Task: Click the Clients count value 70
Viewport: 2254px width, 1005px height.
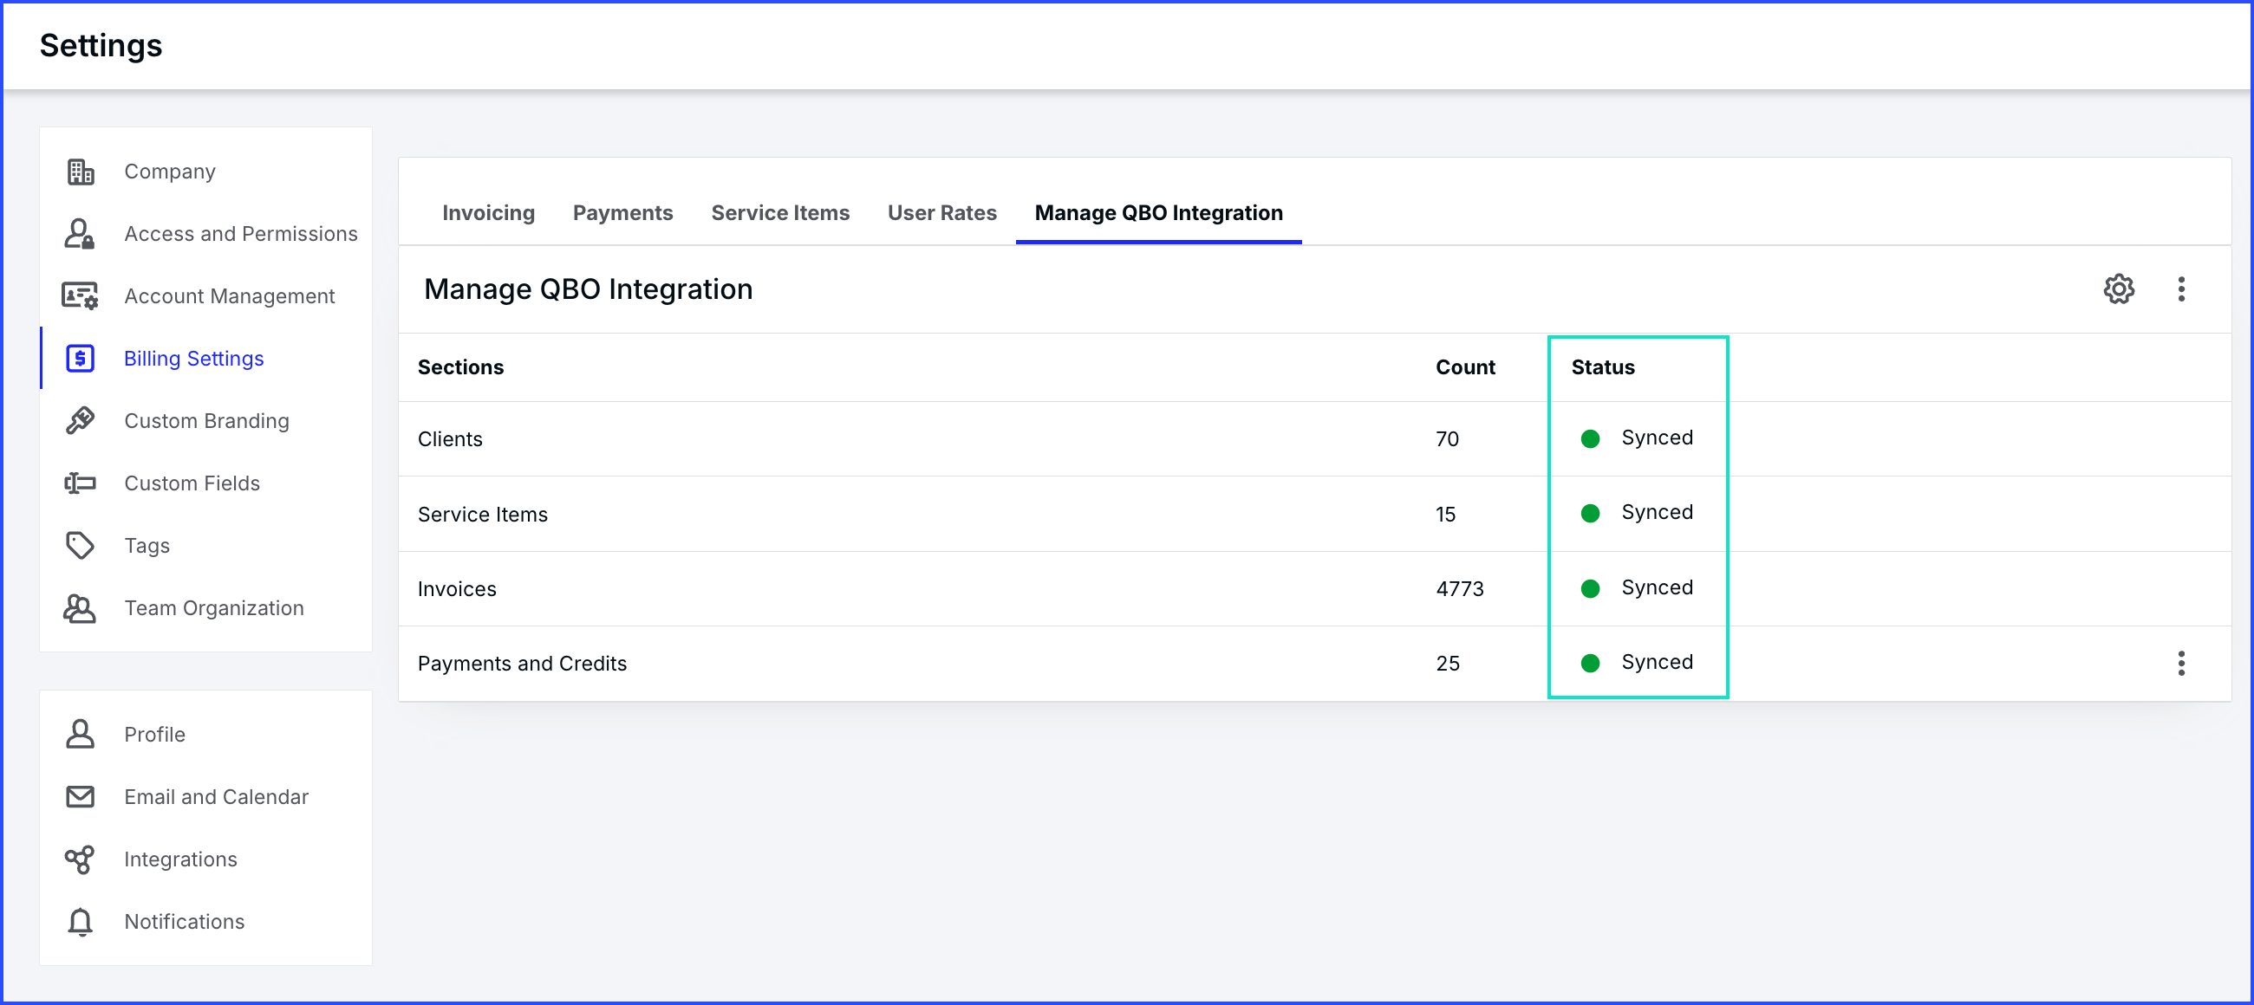Action: [x=1447, y=439]
